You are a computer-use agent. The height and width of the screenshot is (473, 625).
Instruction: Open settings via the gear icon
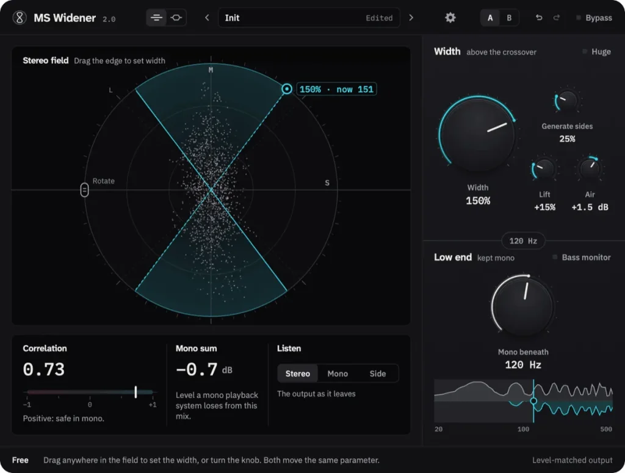click(450, 18)
